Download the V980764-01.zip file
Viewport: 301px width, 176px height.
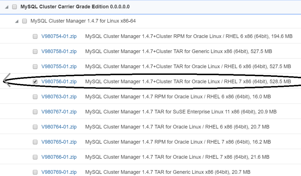pyautogui.click(x=59, y=127)
